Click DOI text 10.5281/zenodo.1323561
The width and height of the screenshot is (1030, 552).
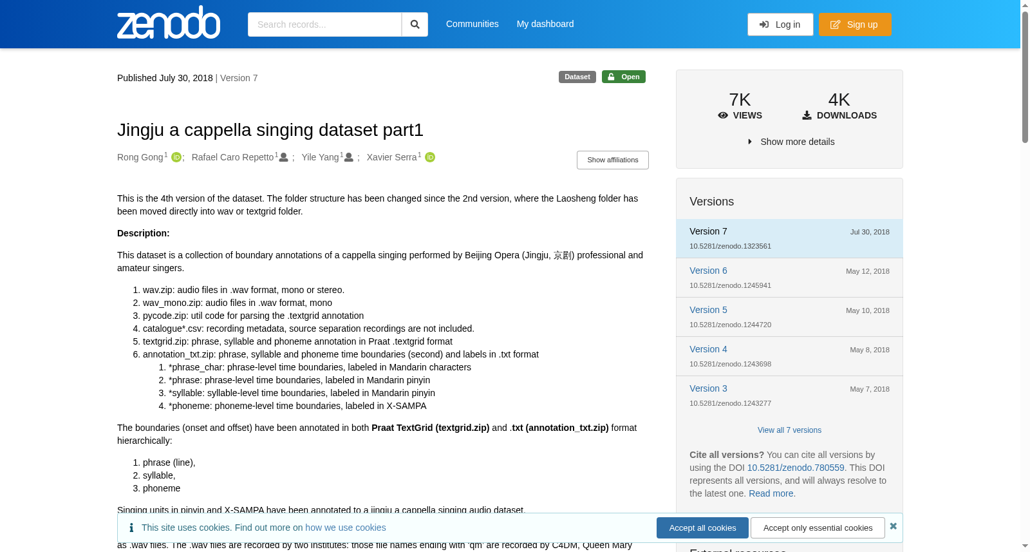[730, 246]
